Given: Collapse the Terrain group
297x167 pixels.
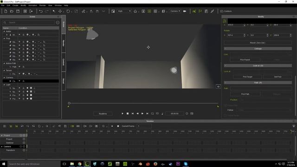Looking at the screenshot, I should [4, 71].
